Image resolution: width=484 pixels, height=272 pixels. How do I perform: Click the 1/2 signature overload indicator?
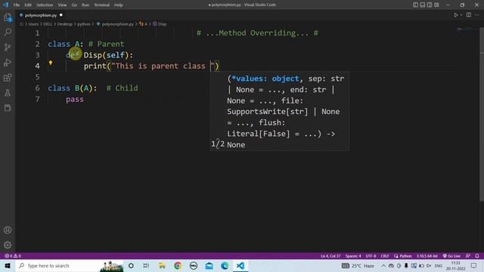point(218,144)
